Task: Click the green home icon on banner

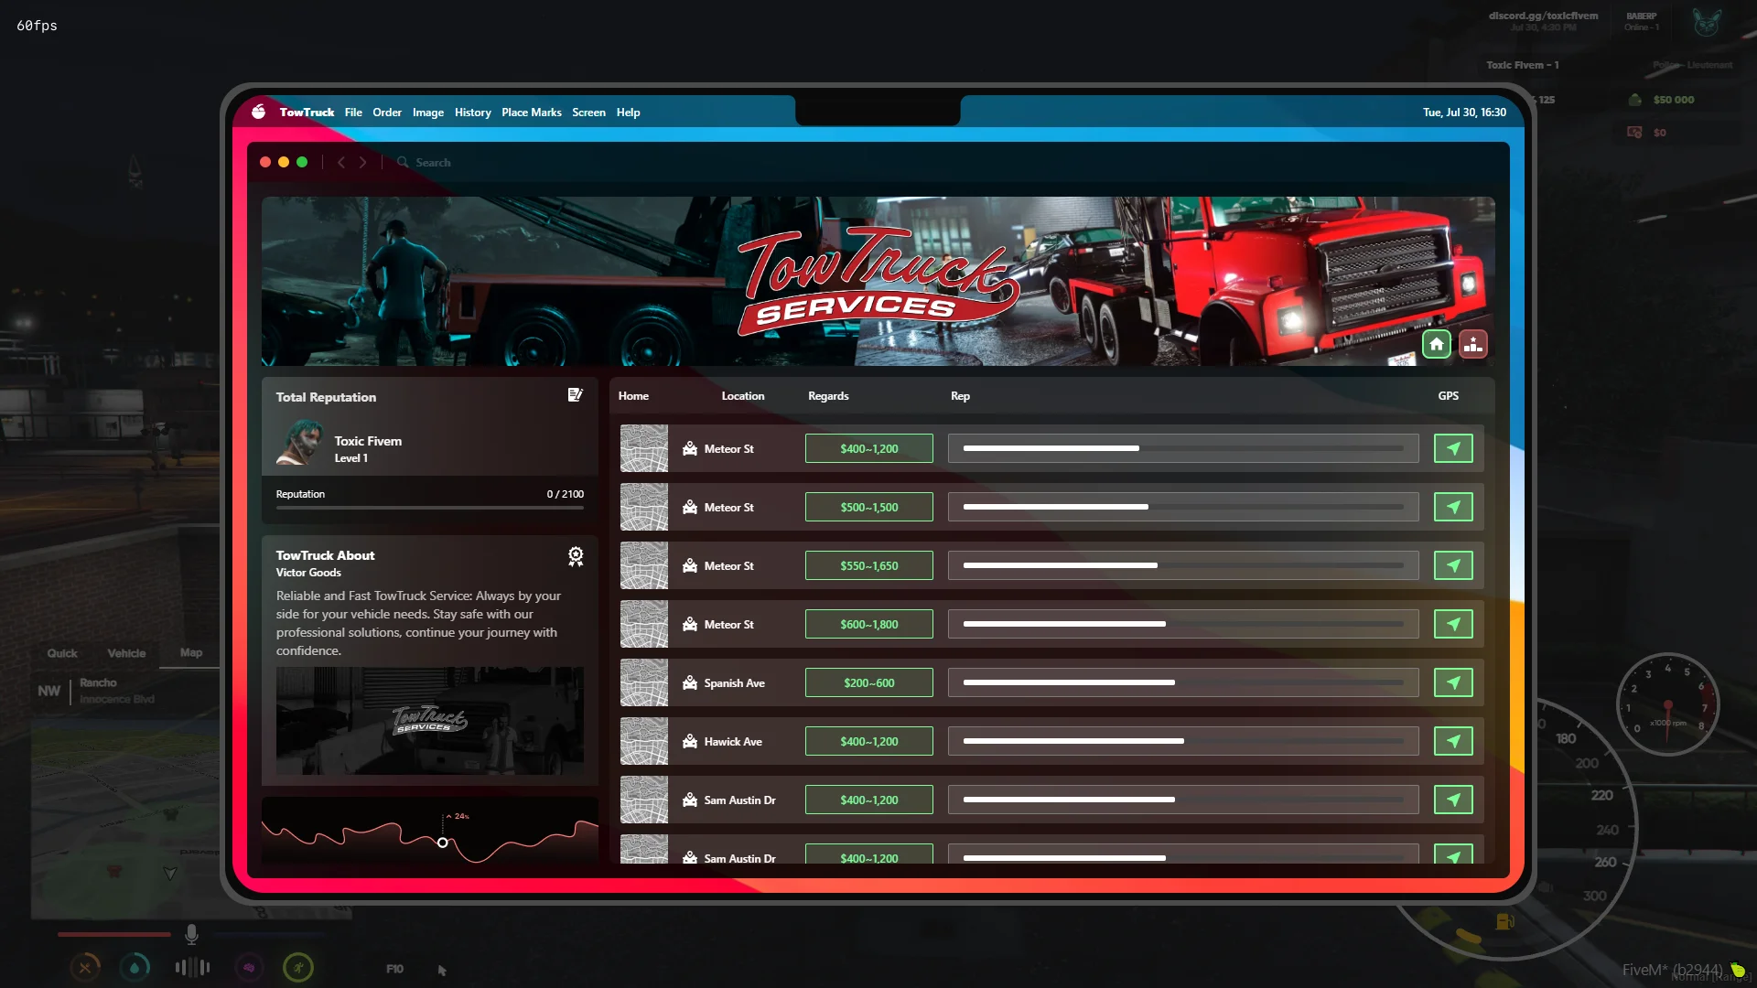Action: coord(1436,344)
